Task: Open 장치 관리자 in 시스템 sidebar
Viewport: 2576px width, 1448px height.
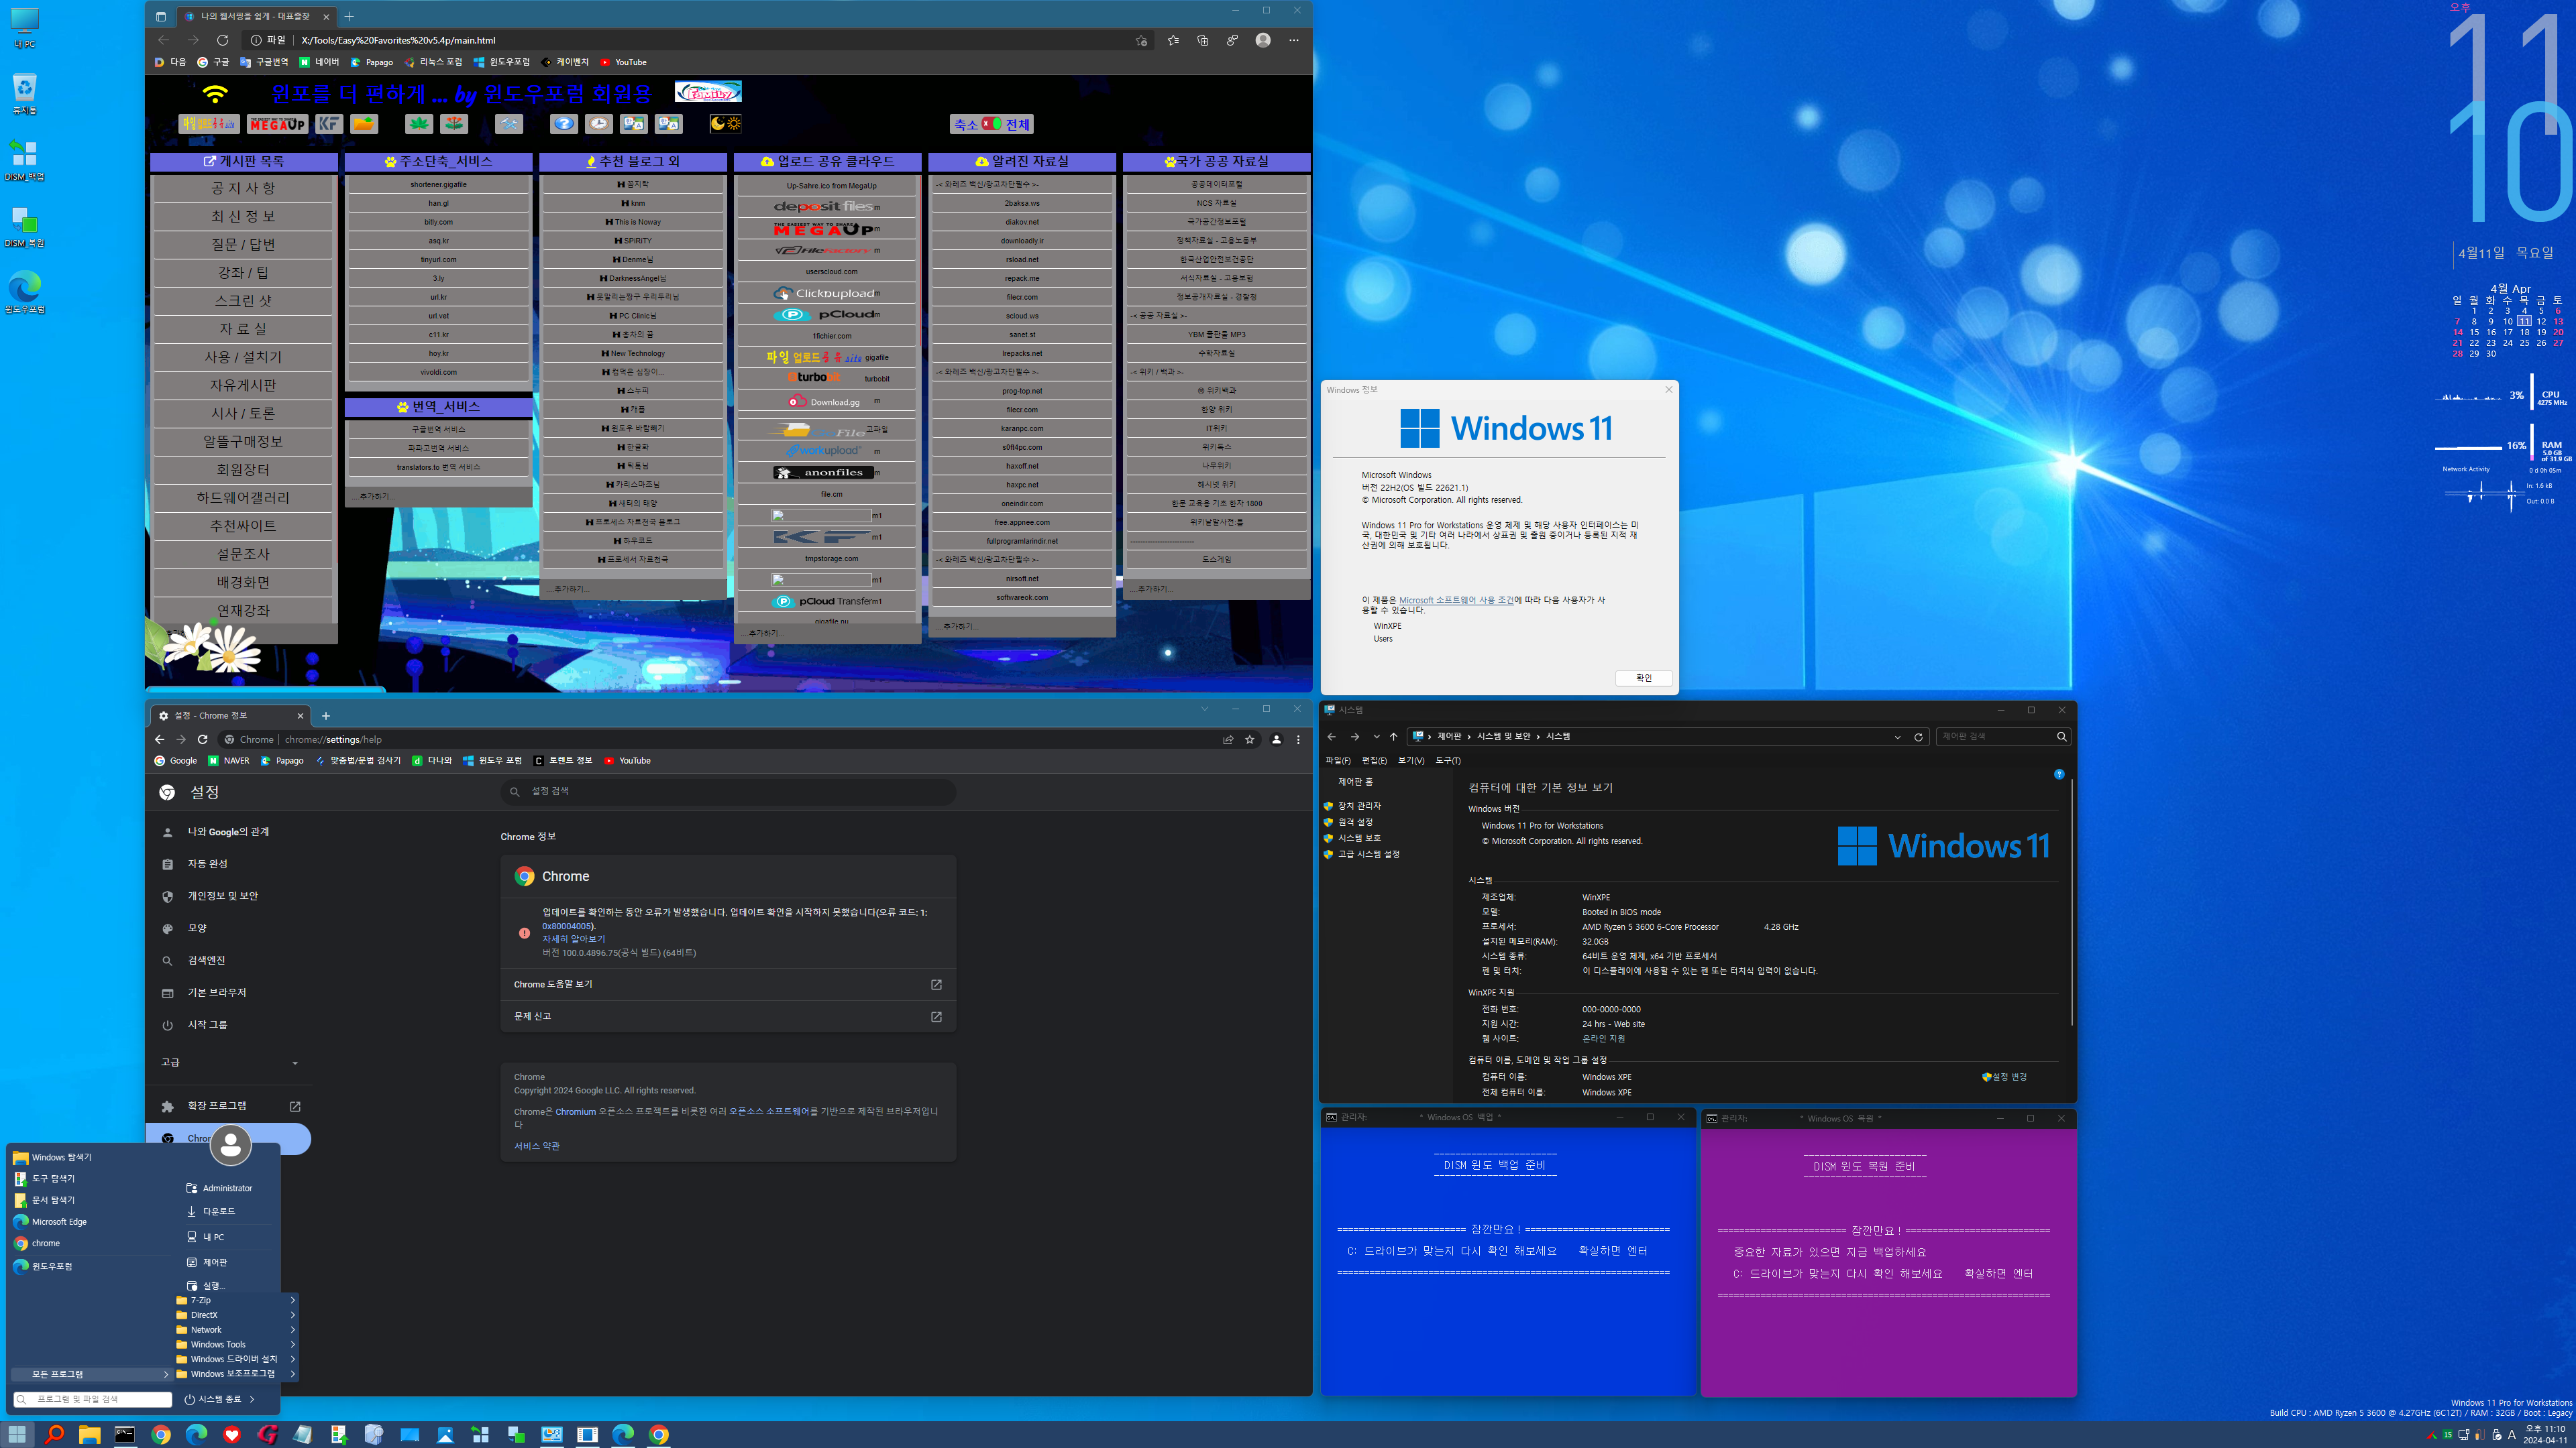Action: (x=1359, y=805)
